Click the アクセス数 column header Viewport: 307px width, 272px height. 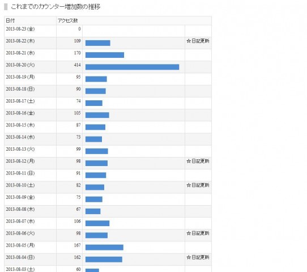click(x=68, y=20)
